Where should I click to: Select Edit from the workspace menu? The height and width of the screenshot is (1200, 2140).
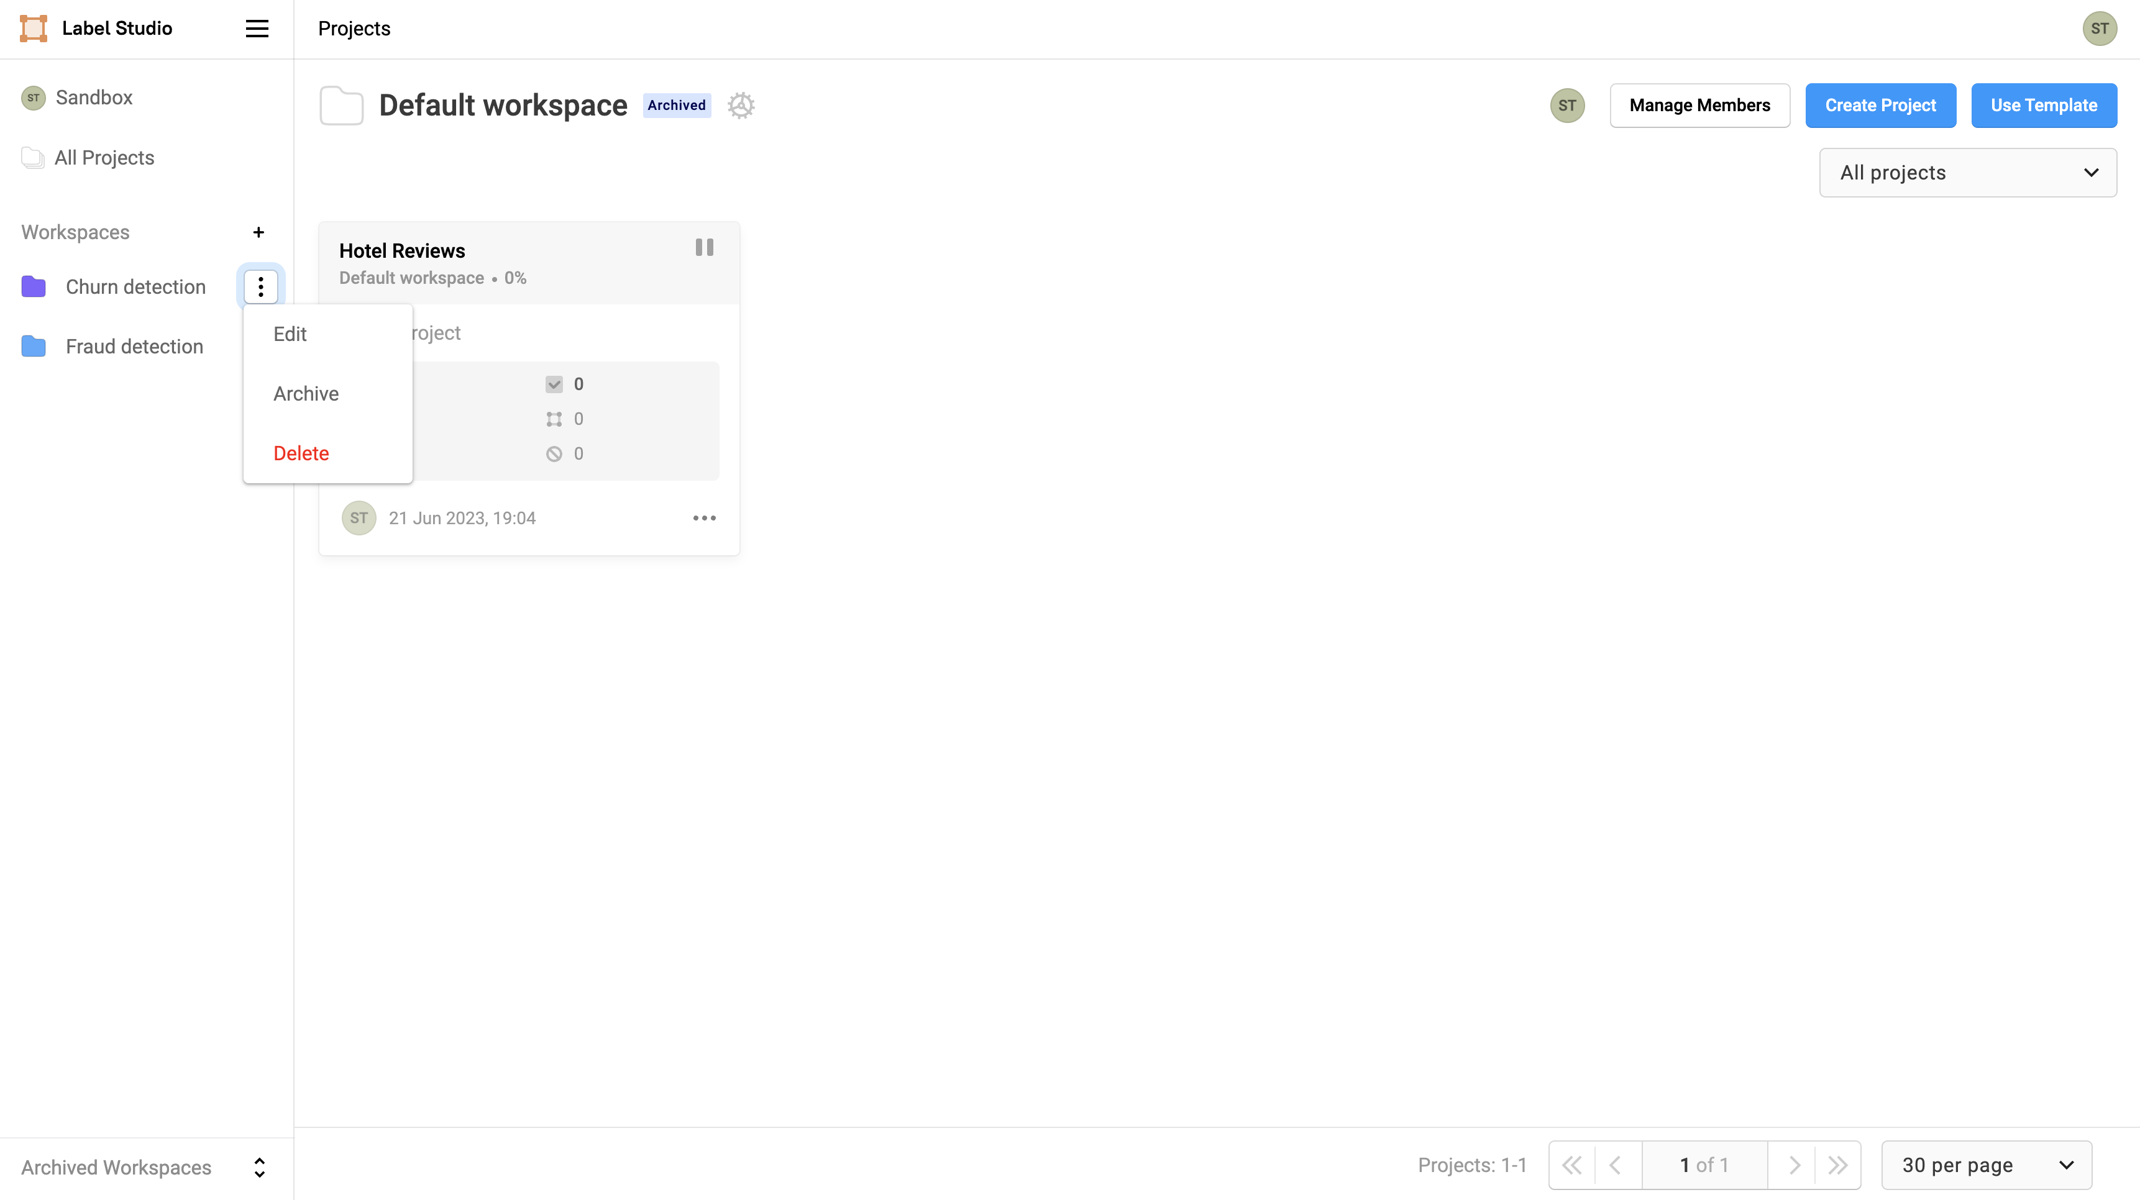pyautogui.click(x=290, y=334)
